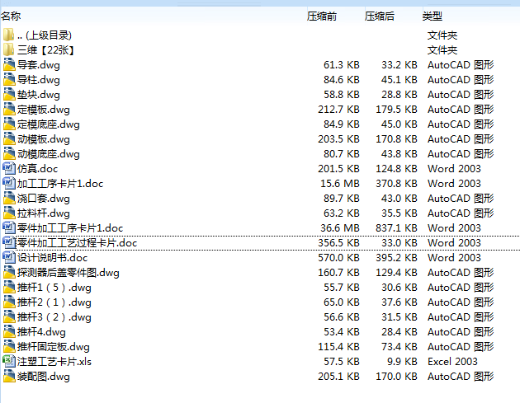Click the 垫块.dwg file icon

point(9,95)
